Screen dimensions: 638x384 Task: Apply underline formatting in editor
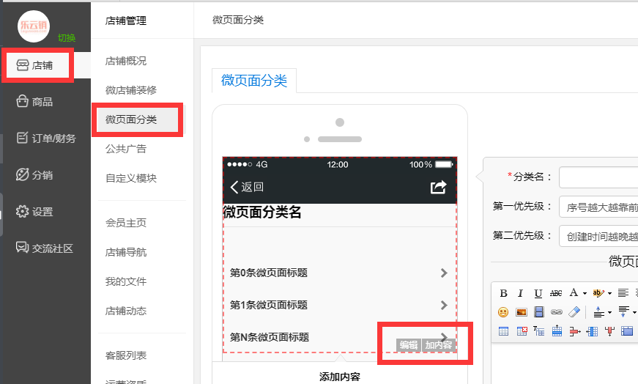[x=538, y=292]
